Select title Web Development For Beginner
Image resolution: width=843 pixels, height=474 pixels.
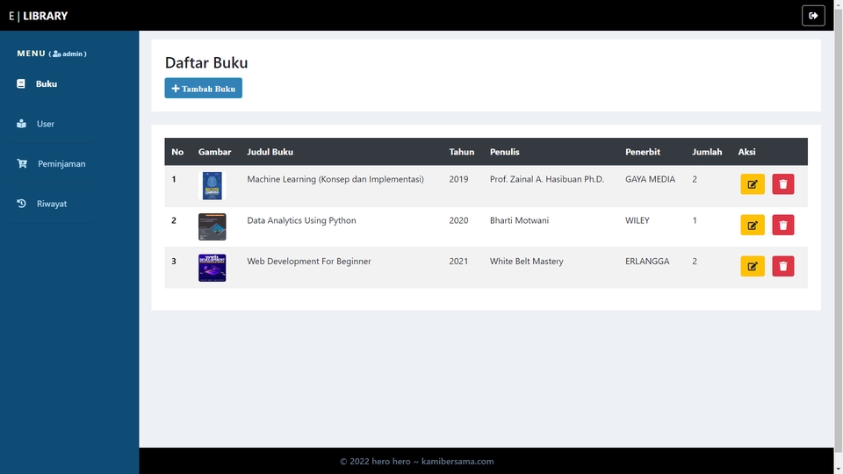[308, 262]
